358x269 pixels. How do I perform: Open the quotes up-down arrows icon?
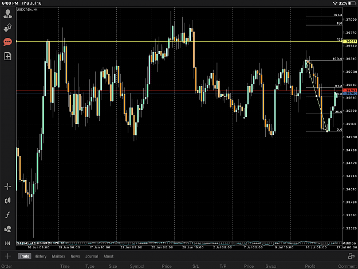click(8, 28)
